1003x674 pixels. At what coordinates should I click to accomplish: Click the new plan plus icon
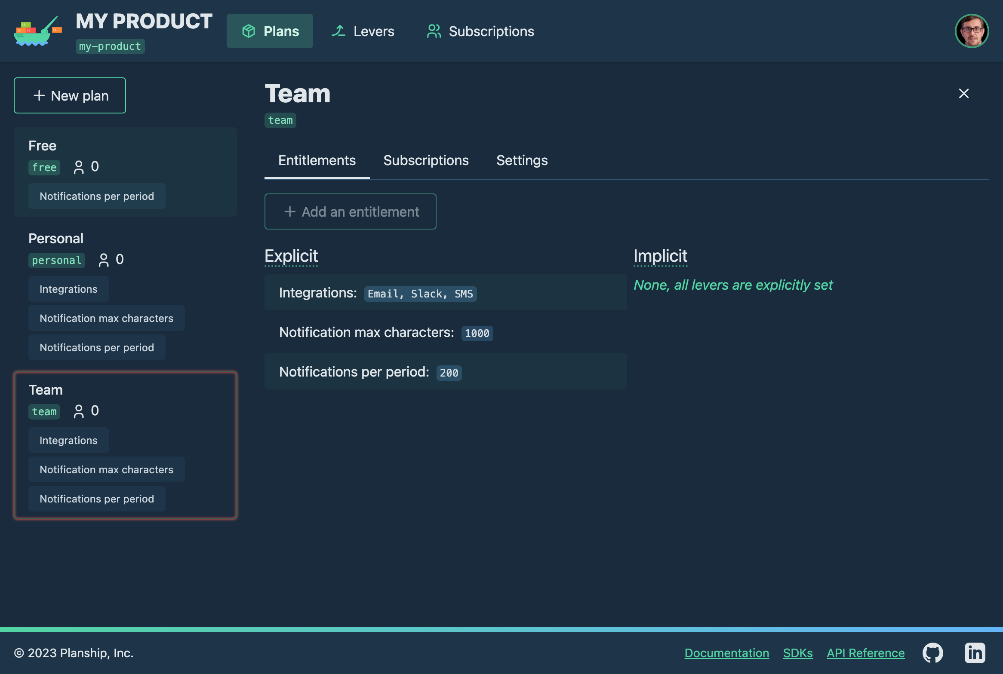coord(37,95)
